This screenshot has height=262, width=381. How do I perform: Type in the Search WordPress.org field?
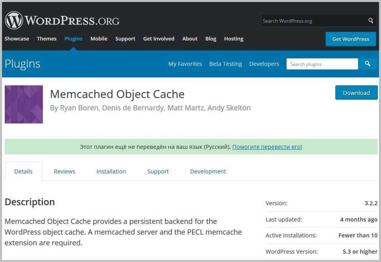pos(313,21)
